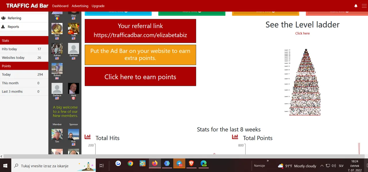Follow the Click here ladder link
368x172 pixels.
302,33
